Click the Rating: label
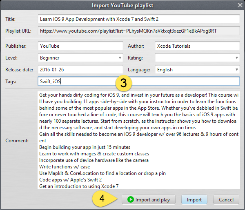245x210 pixels. tap(135, 58)
